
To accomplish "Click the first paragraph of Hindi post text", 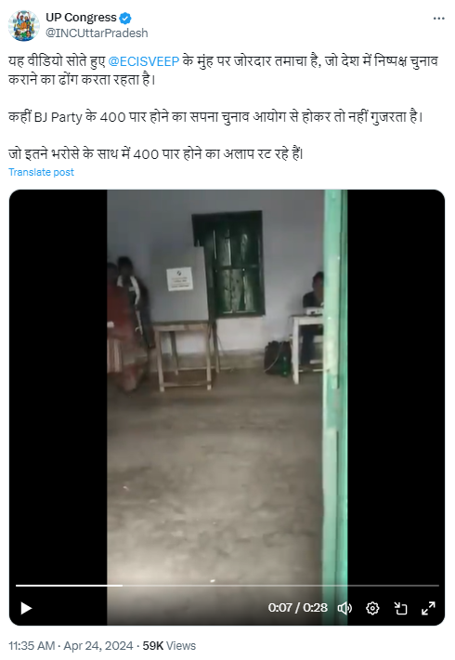I will [x=223, y=71].
